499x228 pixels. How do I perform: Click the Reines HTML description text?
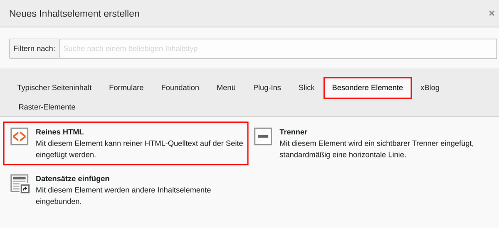click(139, 149)
